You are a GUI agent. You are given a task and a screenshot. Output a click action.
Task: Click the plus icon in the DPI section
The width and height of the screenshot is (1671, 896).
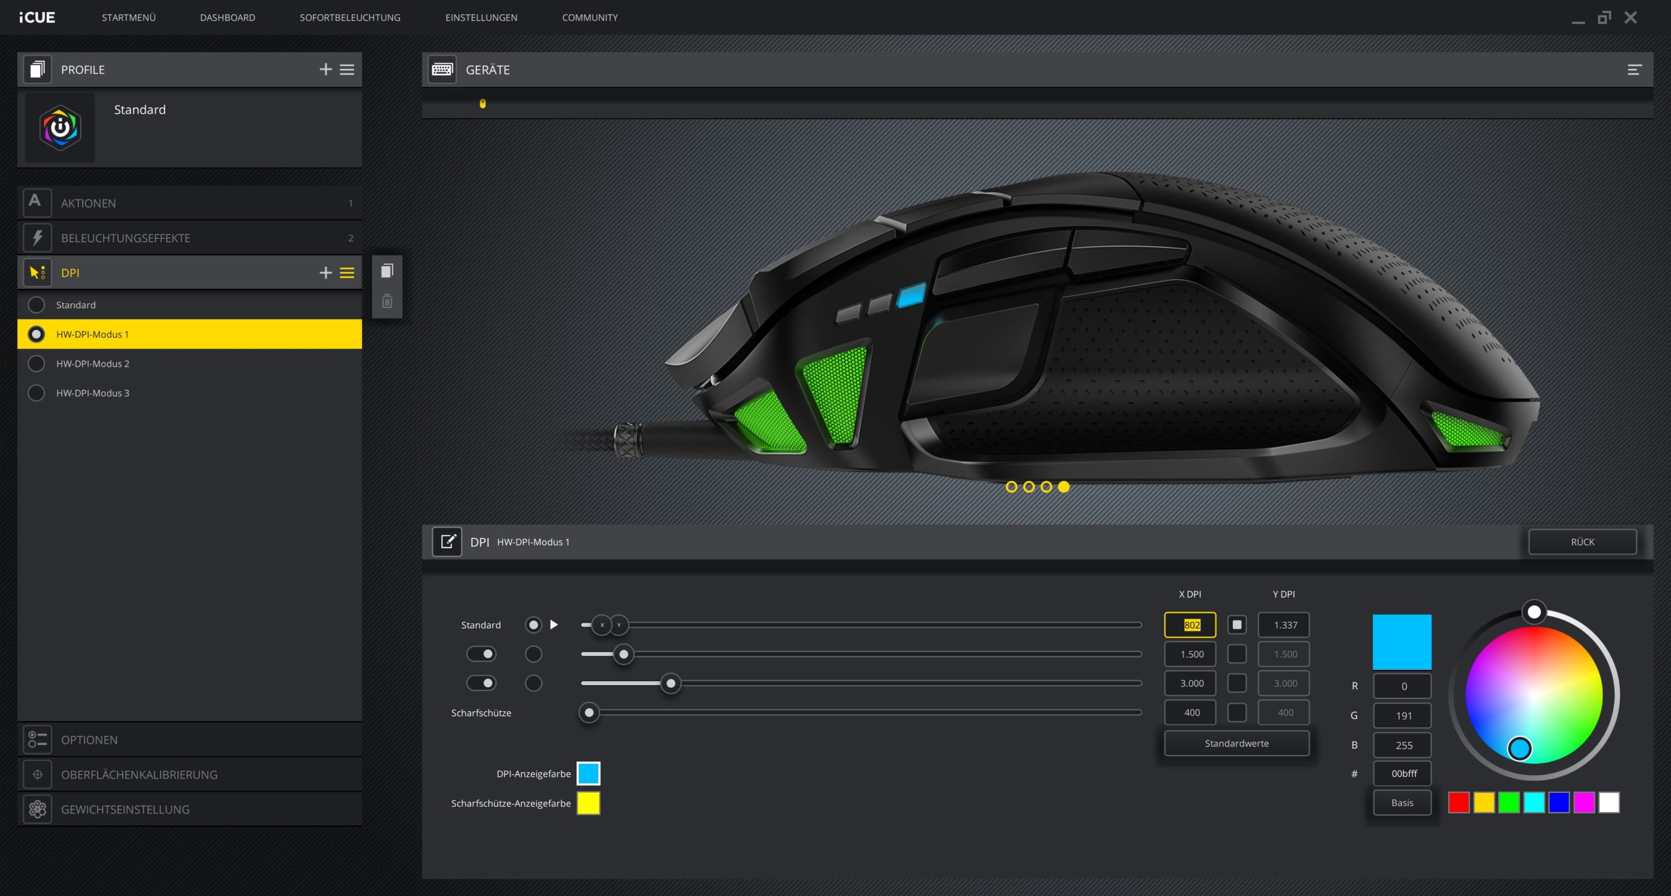pyautogui.click(x=326, y=273)
